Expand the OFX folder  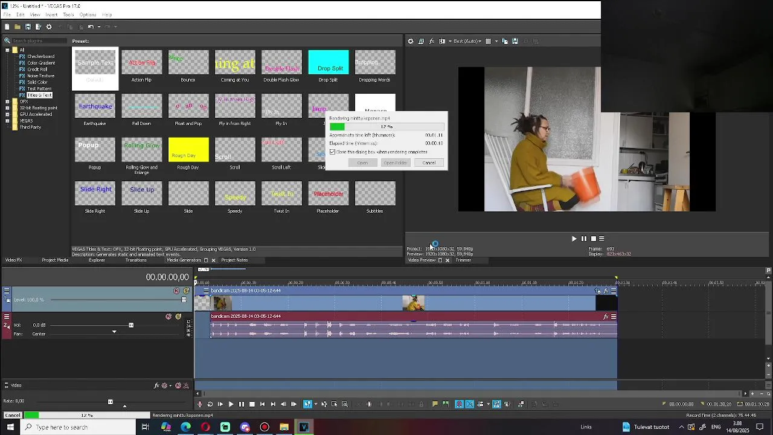click(7, 101)
